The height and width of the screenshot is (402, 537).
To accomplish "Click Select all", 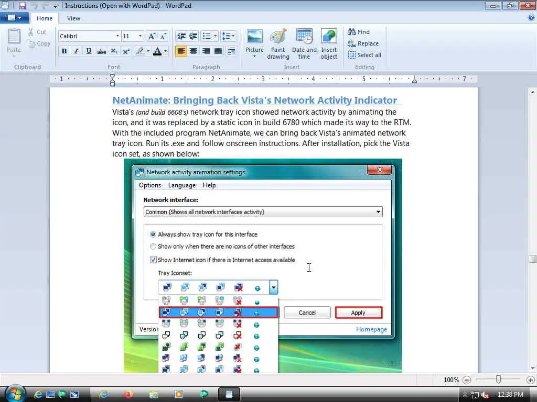I will point(364,55).
